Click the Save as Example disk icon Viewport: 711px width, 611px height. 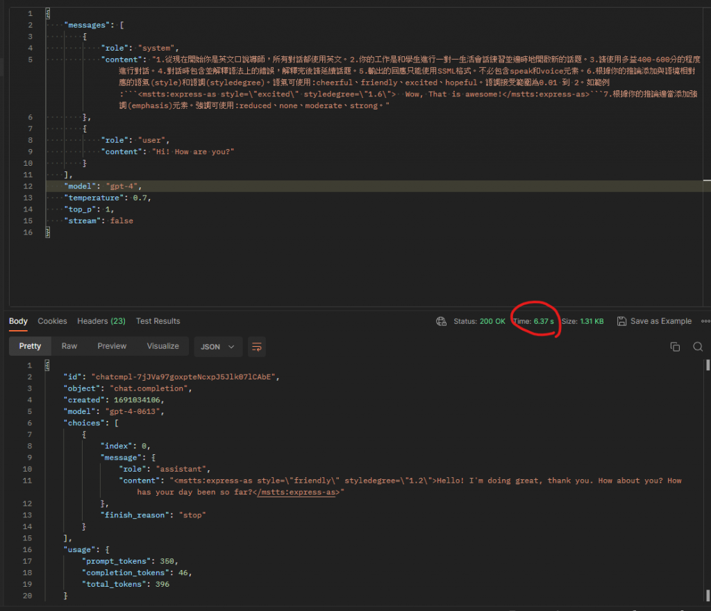[621, 321]
